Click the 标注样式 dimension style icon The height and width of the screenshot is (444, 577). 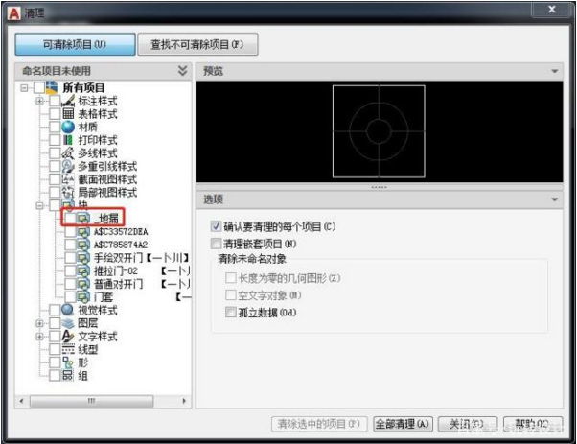[x=68, y=101]
